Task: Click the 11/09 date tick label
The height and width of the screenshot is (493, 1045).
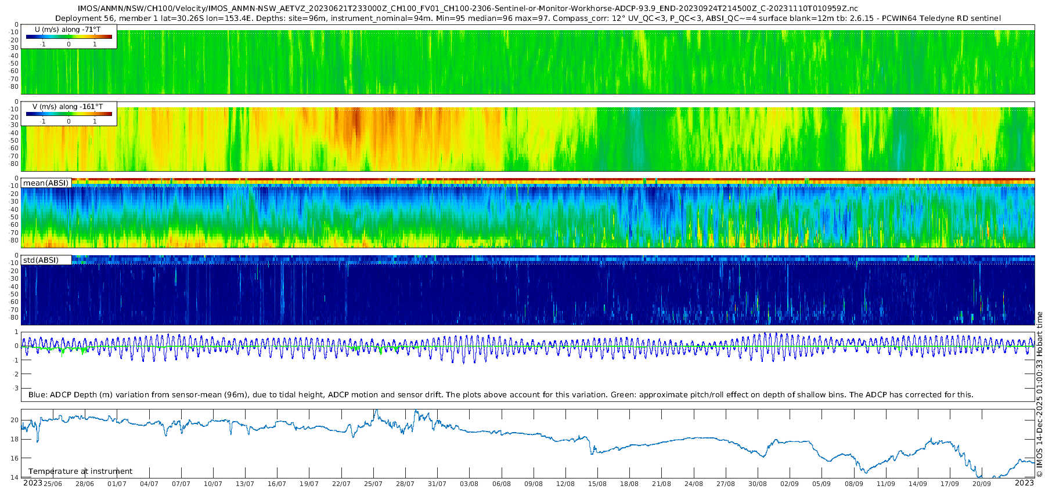Action: tap(886, 484)
